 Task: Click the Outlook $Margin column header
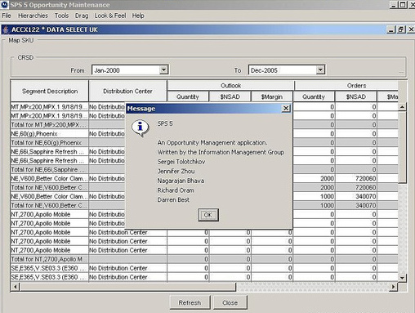point(272,96)
